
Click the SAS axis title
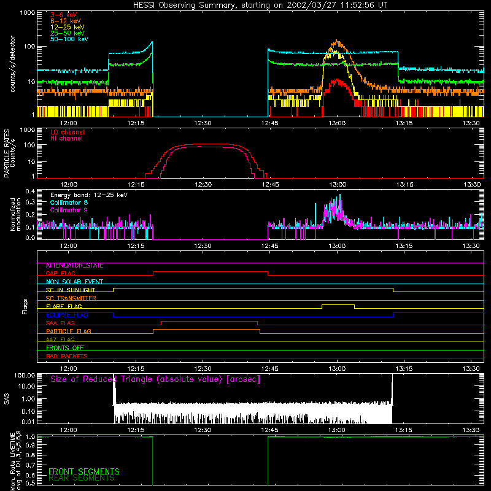click(x=6, y=399)
